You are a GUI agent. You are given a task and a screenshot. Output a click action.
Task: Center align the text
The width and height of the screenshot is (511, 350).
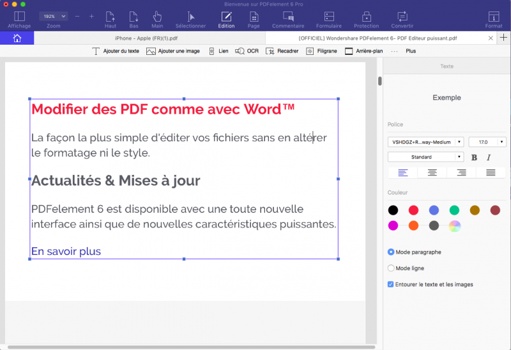tap(432, 172)
